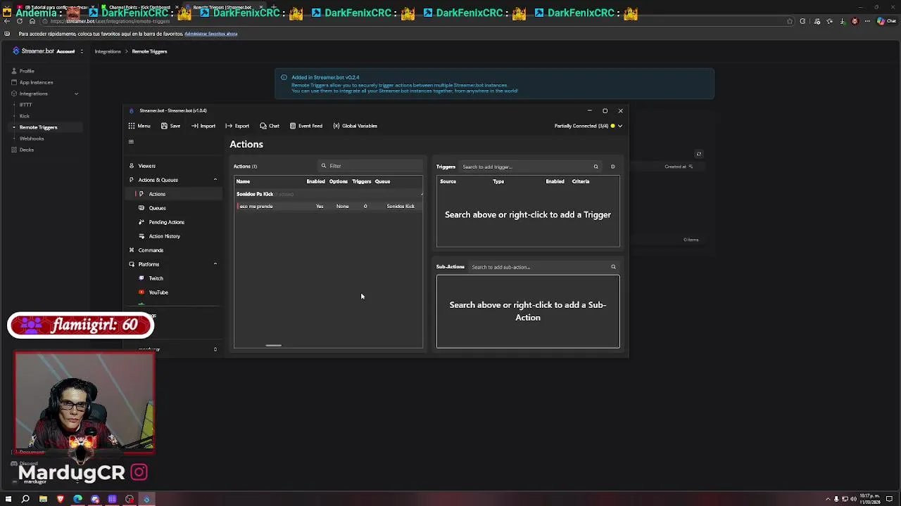Click the browser back arrow
The image size is (901, 506).
pos(7,21)
